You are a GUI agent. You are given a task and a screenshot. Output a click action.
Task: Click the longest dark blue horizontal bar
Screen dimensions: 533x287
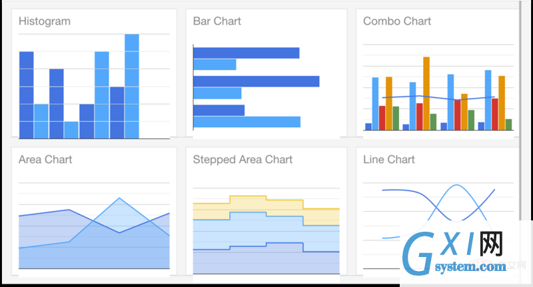(x=256, y=82)
